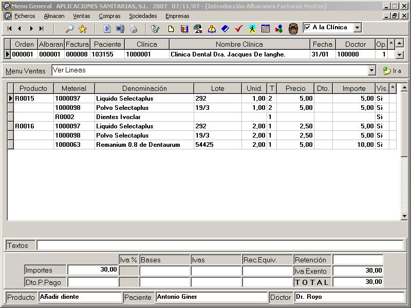The width and height of the screenshot is (411, 308).
Task: Click the printer icon
Action: click(134, 29)
